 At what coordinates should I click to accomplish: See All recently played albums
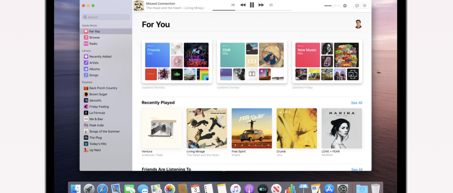coord(357,103)
